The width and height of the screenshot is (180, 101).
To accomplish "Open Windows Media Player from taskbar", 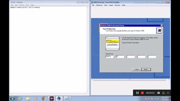I will pos(36,98).
